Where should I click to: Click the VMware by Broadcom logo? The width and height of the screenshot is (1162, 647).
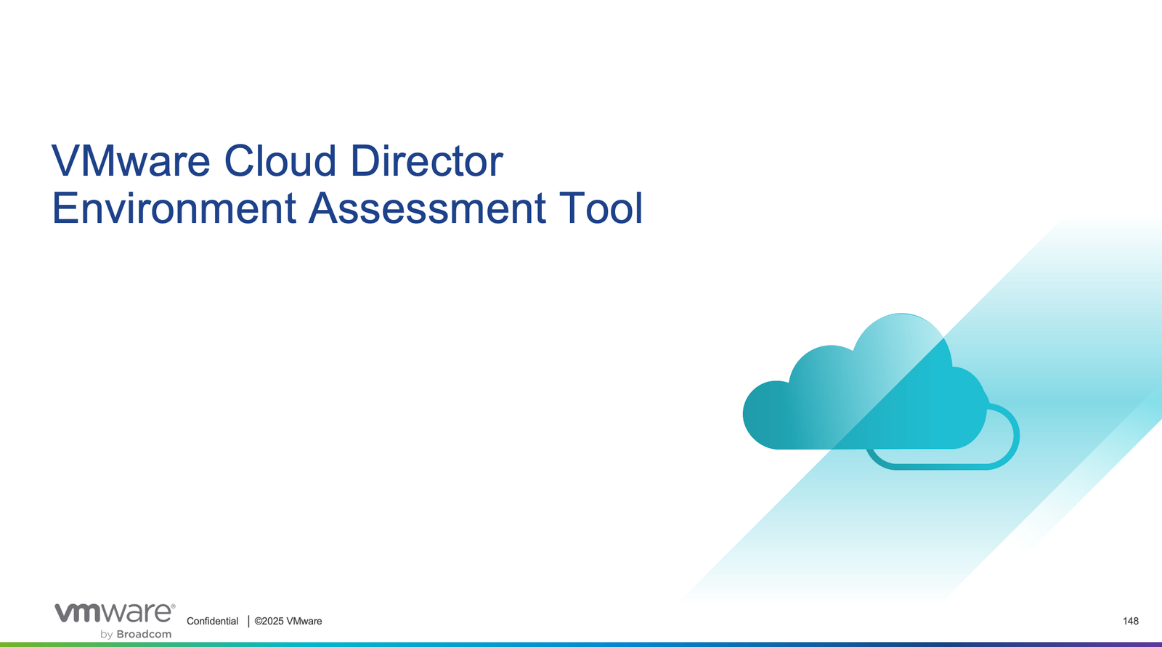115,621
